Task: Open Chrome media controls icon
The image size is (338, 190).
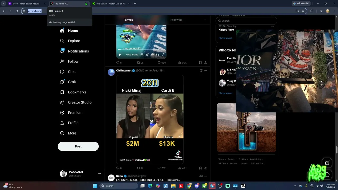Action: (321, 11)
